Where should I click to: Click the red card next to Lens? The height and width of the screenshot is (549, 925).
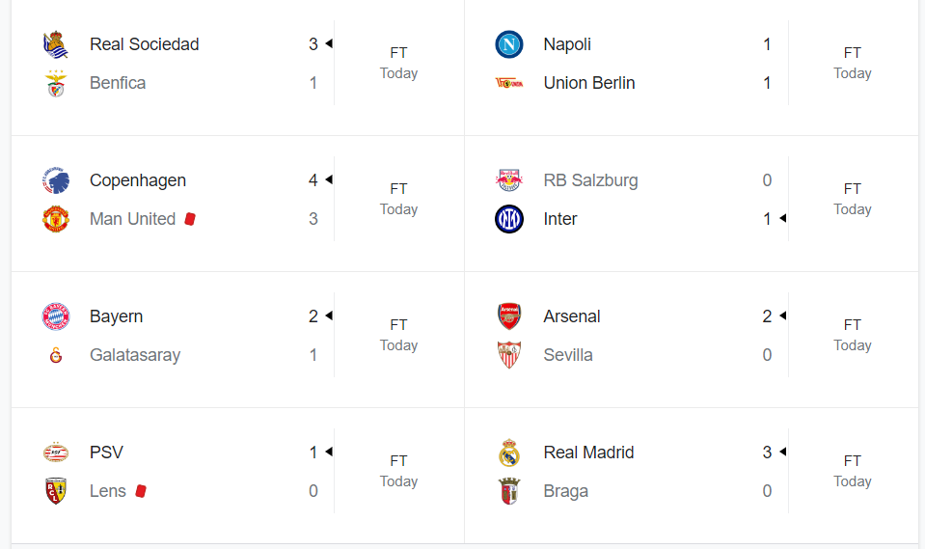point(141,491)
